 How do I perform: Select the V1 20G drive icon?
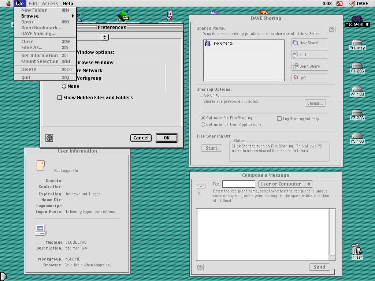coord(357,68)
